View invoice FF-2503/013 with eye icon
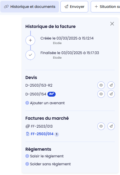Viewport: 120px width, 175px height. (101, 126)
